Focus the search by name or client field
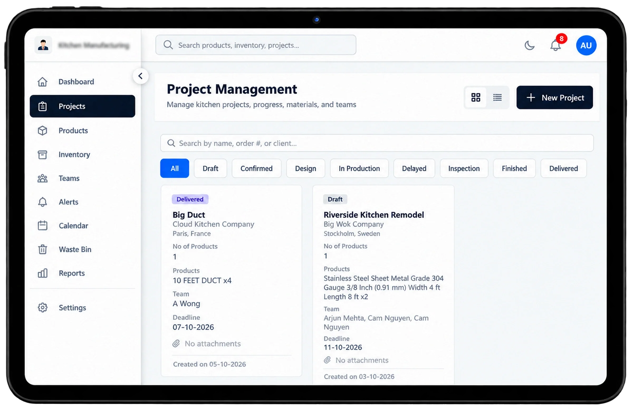Viewport: 633px width, 413px height. coord(377,143)
